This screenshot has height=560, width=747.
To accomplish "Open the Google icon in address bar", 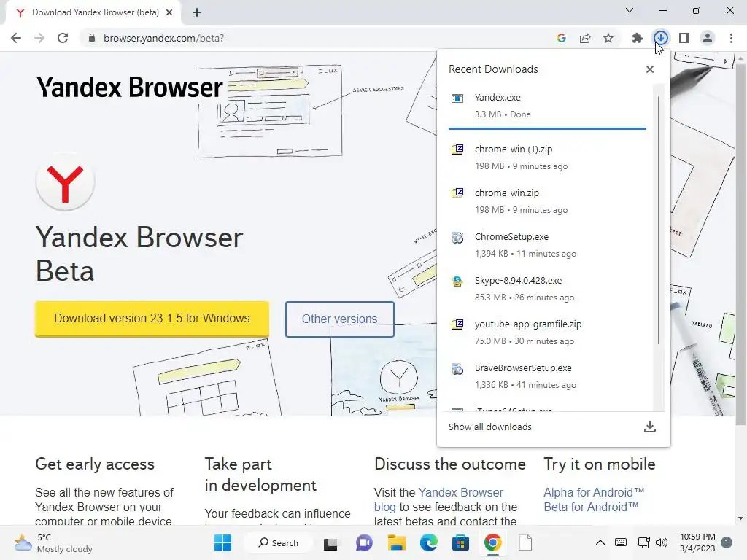I will click(x=562, y=38).
